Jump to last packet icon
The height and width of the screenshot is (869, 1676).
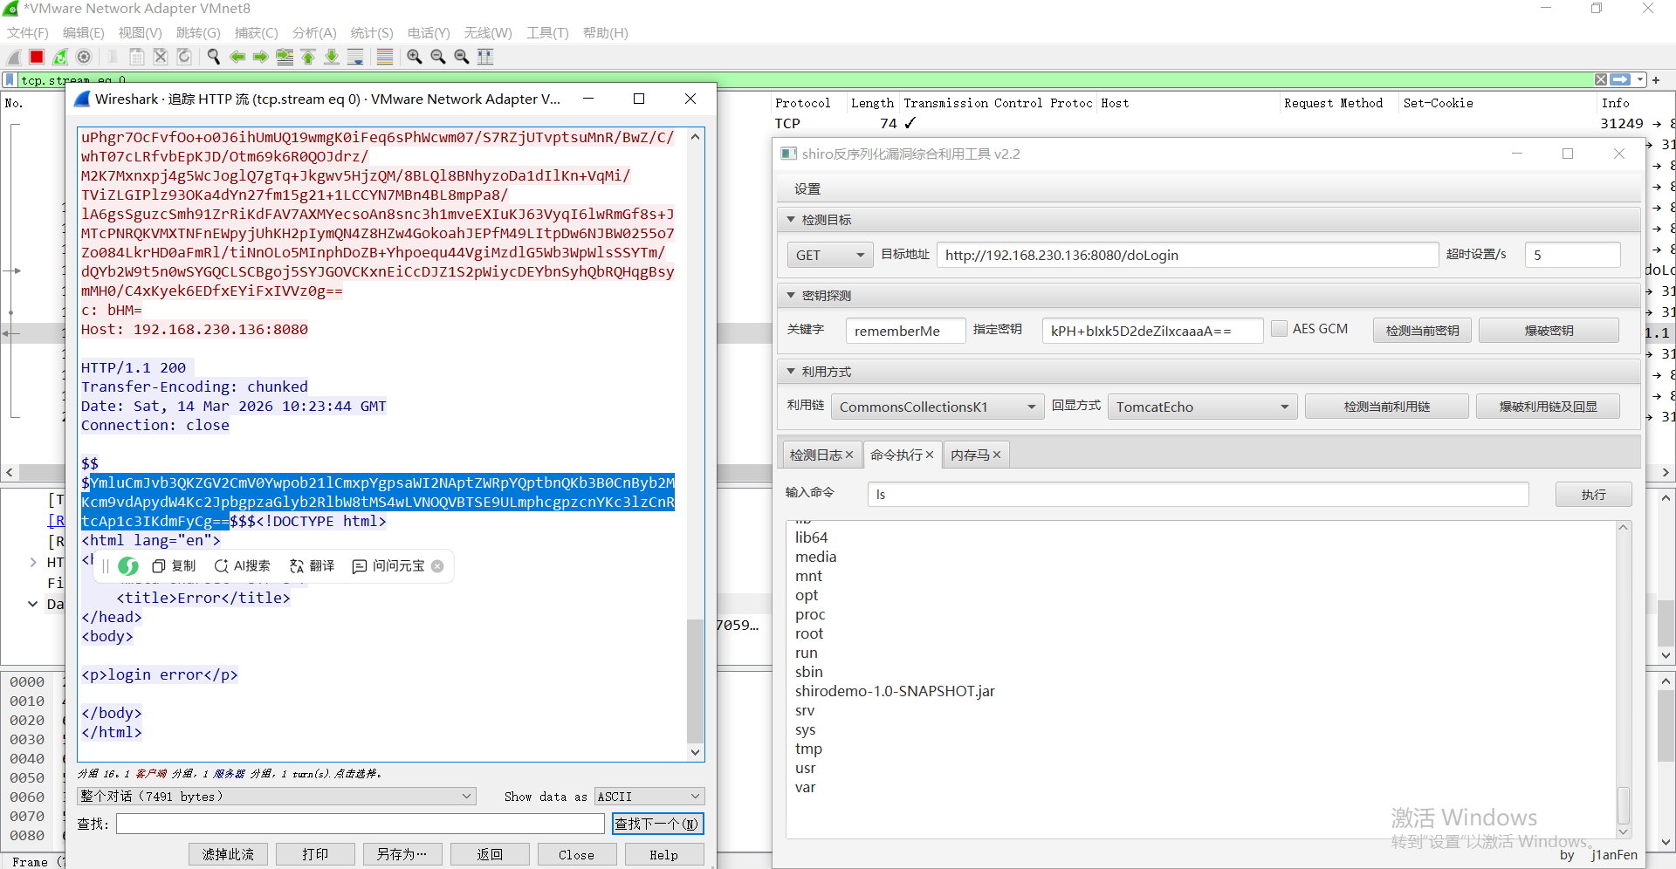pyautogui.click(x=332, y=57)
